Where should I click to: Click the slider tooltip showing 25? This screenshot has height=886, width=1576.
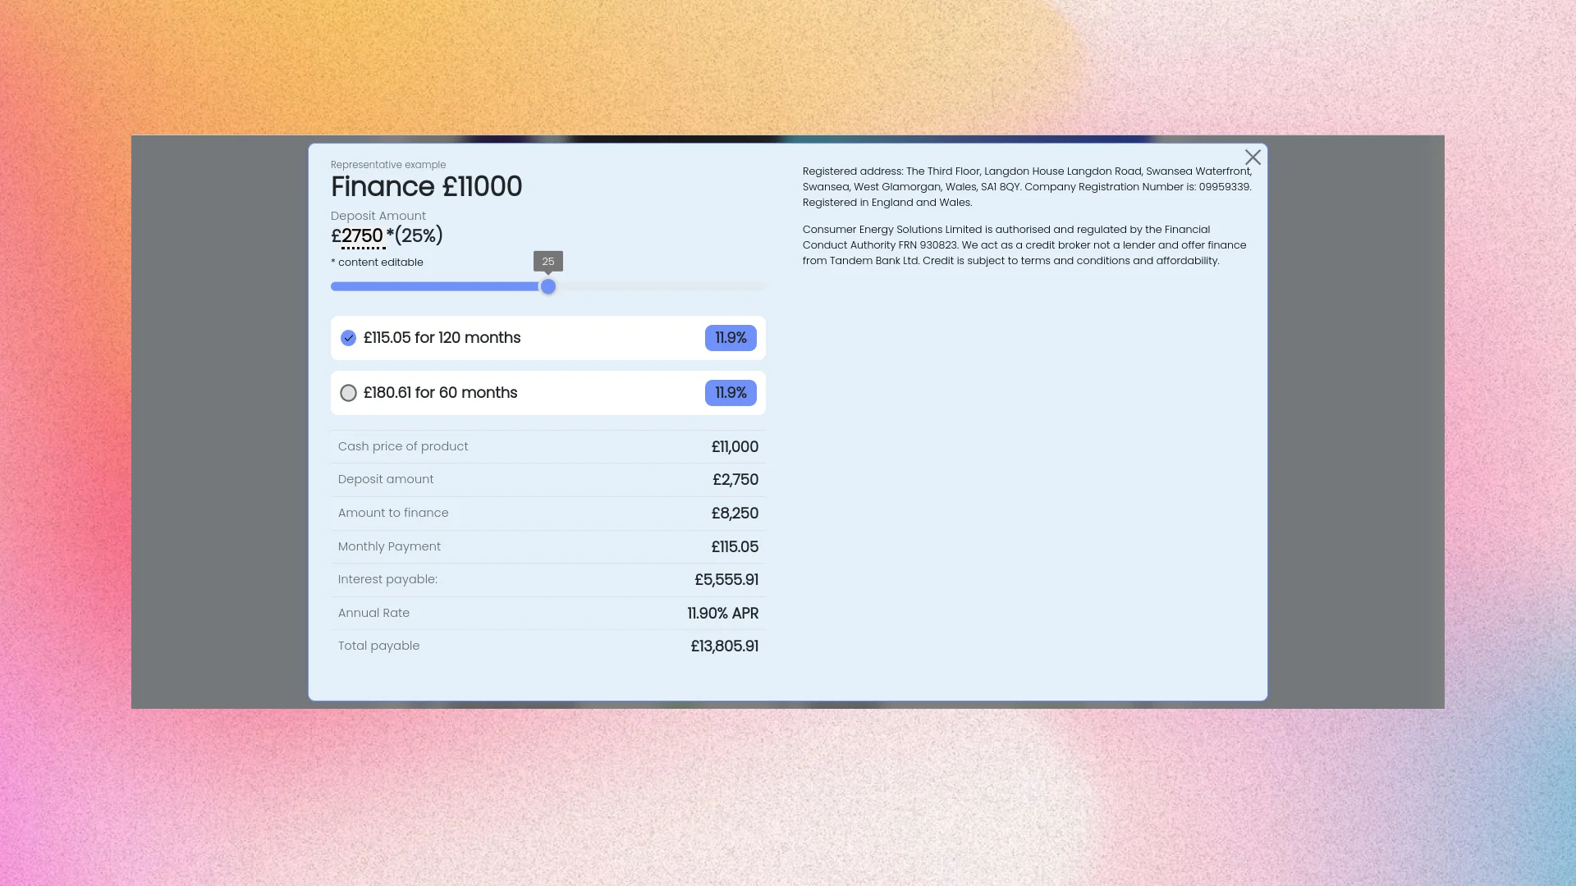click(x=548, y=262)
